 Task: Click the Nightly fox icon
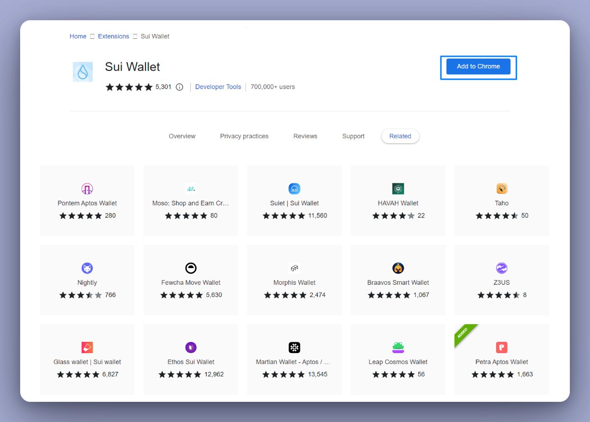(87, 268)
